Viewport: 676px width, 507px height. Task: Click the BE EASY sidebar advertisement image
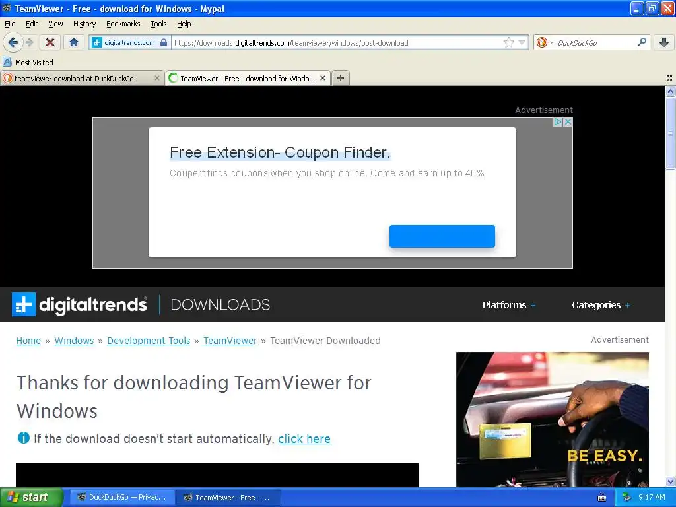[x=553, y=419]
